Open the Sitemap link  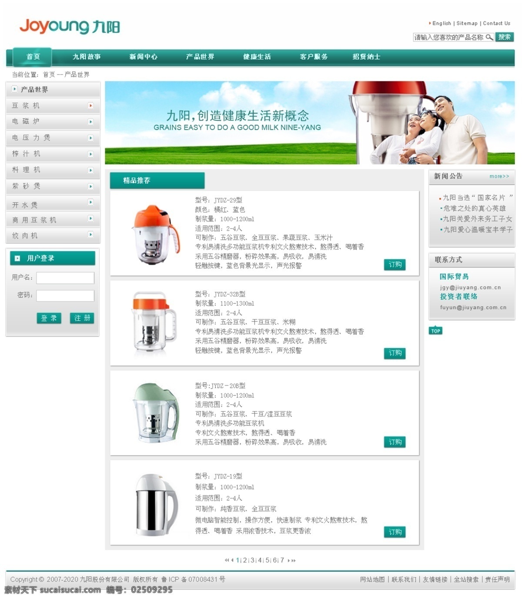click(x=467, y=23)
